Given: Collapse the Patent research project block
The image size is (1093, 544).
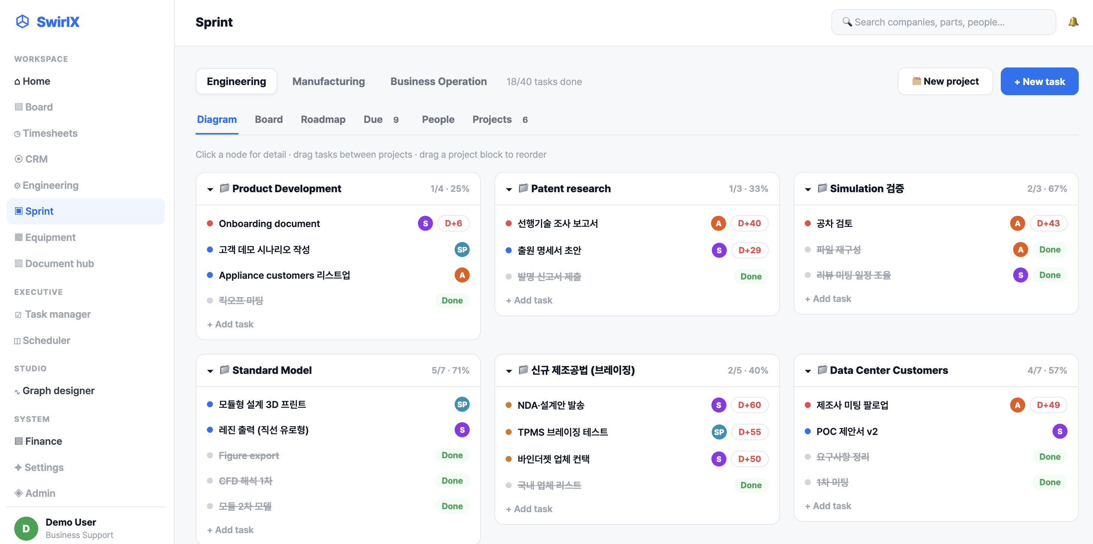Looking at the screenshot, I should pyautogui.click(x=509, y=189).
